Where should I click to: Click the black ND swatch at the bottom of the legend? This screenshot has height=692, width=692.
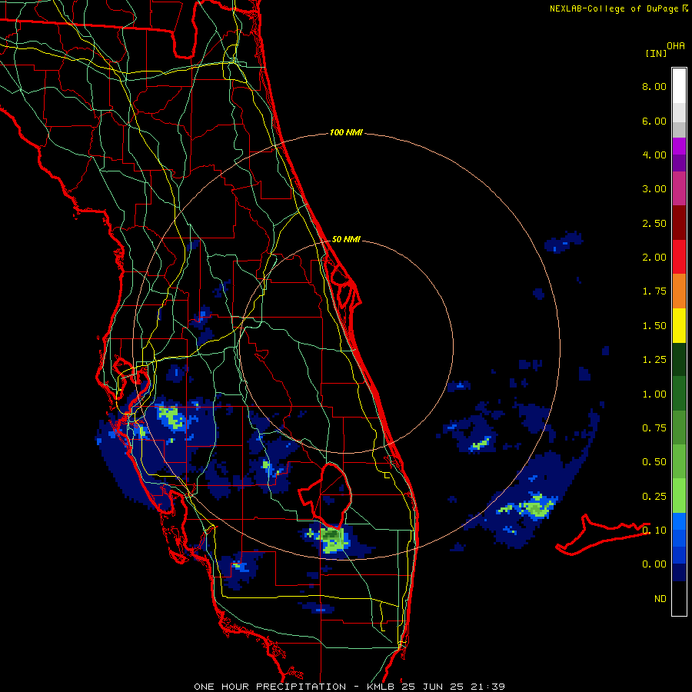click(679, 598)
